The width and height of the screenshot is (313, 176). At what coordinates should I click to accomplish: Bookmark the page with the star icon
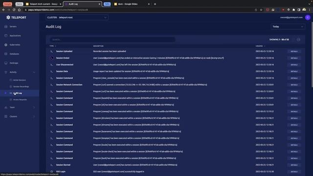coord(261,10)
